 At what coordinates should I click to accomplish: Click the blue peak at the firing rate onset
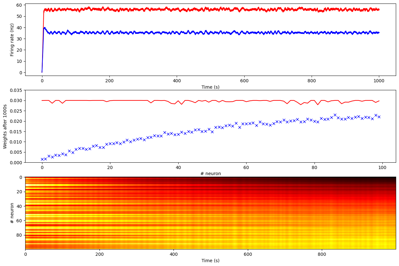coord(45,28)
